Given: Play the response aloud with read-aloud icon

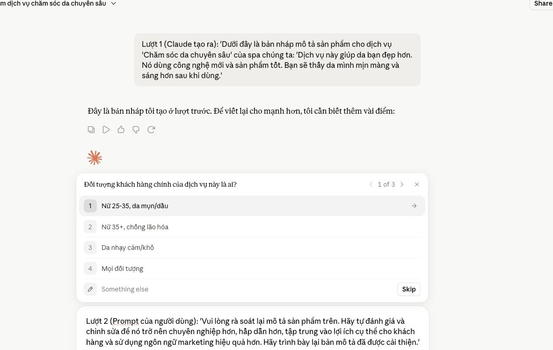Looking at the screenshot, I should point(106,130).
